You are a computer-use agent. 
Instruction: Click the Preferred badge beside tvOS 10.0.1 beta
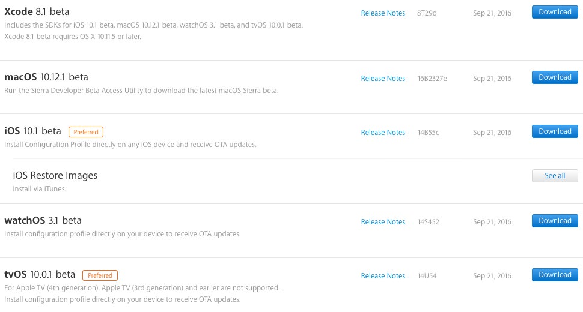click(100, 275)
